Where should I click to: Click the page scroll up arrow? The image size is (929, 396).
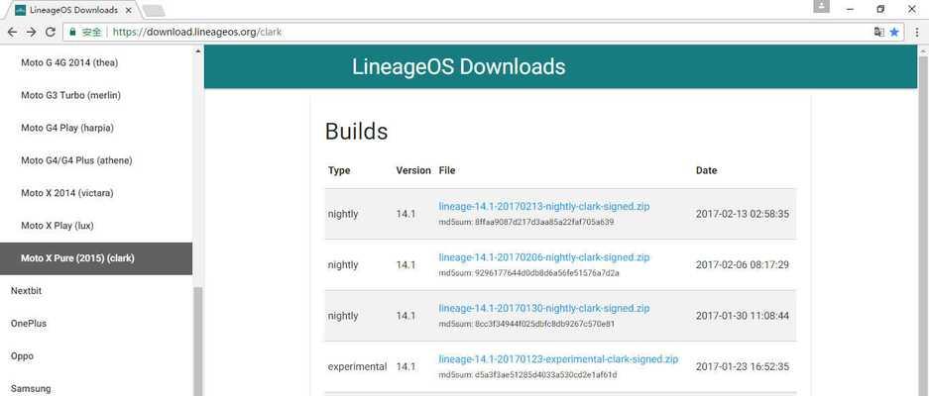923,51
